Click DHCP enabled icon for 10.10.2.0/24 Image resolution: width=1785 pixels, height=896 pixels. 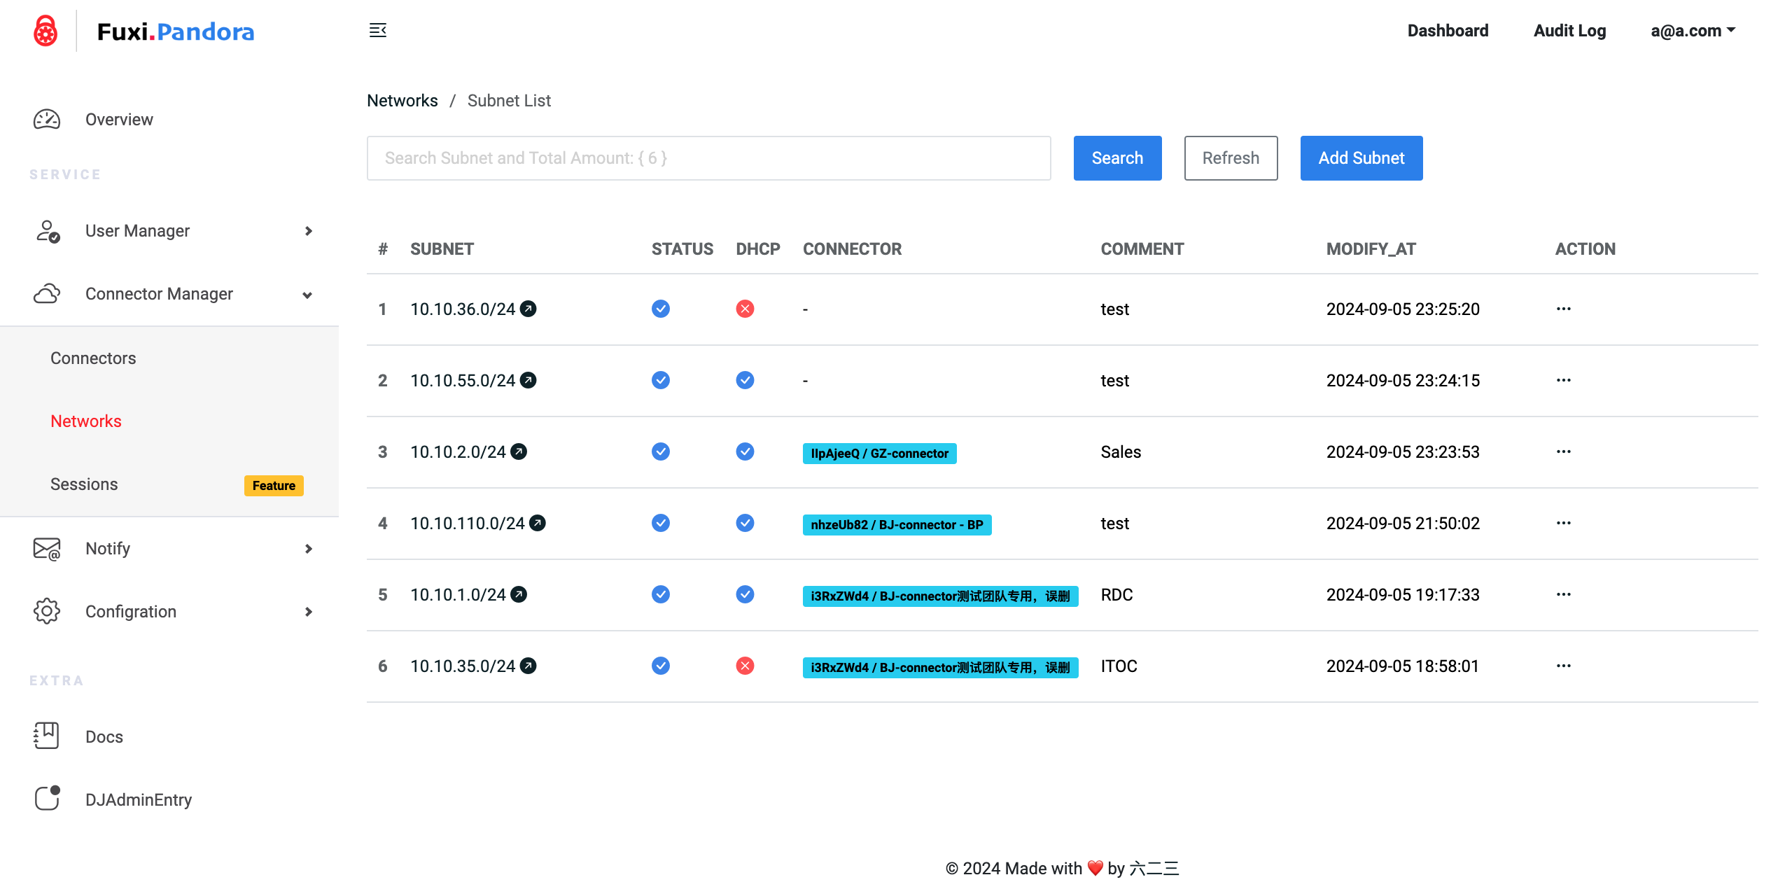coord(745,451)
